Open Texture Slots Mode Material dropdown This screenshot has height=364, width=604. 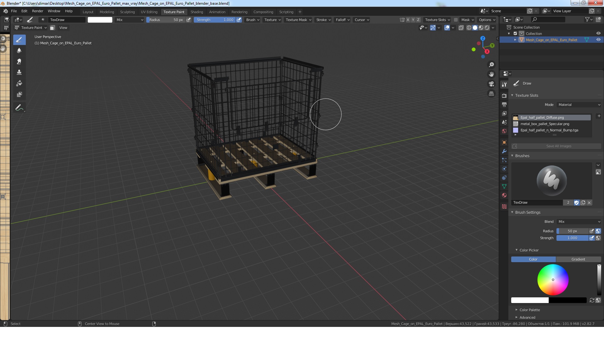click(x=579, y=105)
